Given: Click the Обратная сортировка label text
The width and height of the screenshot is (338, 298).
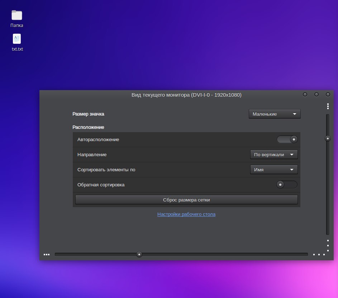Looking at the screenshot, I should 101,185.
